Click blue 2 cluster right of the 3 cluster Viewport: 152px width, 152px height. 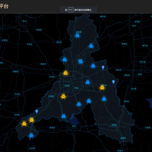point(93,66)
